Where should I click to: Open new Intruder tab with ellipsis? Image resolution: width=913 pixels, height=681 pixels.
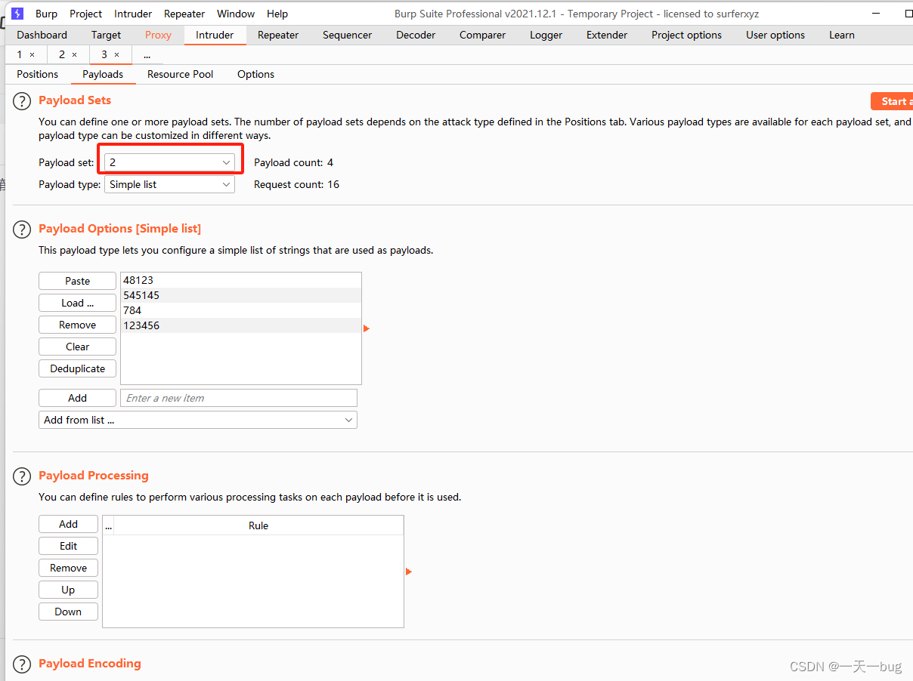tap(147, 54)
